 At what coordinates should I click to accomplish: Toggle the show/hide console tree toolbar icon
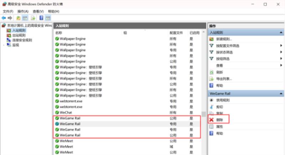[x=25, y=18]
